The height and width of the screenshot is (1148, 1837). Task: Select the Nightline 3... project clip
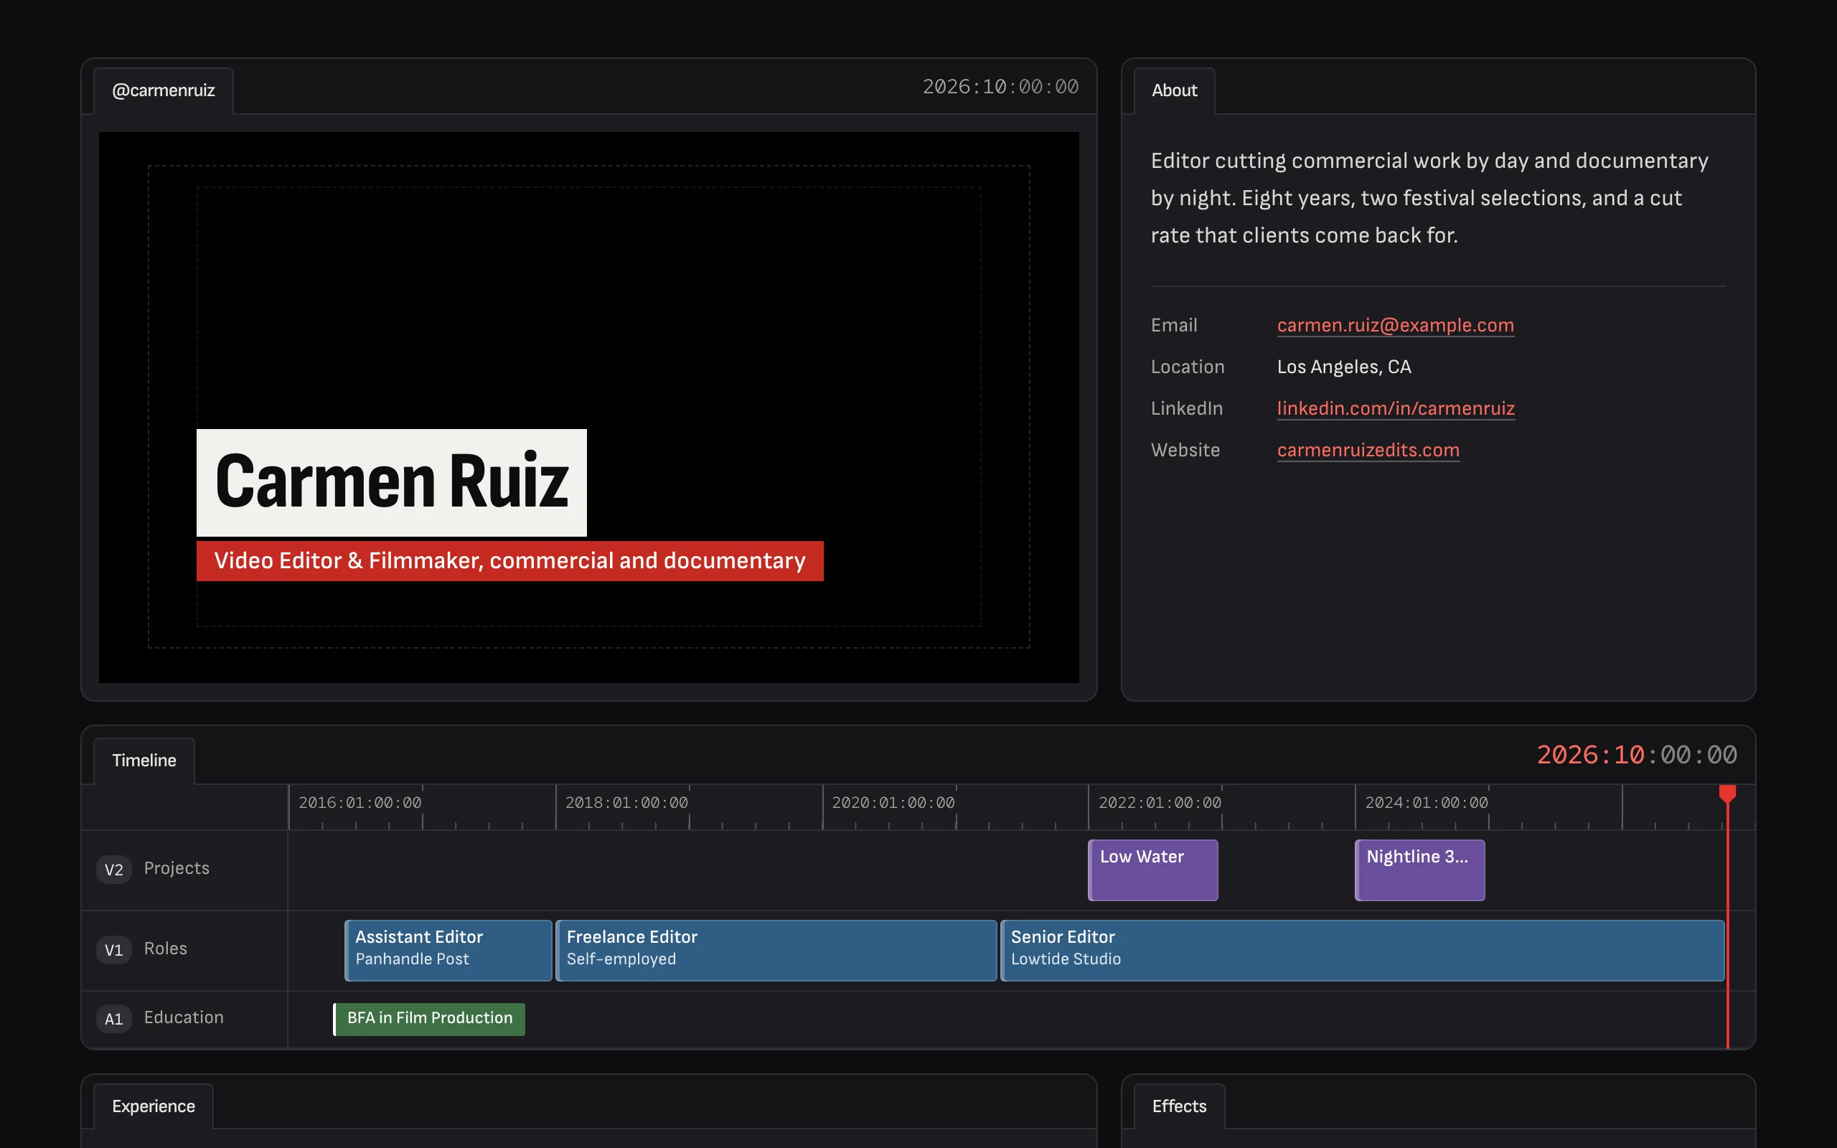coord(1419,870)
